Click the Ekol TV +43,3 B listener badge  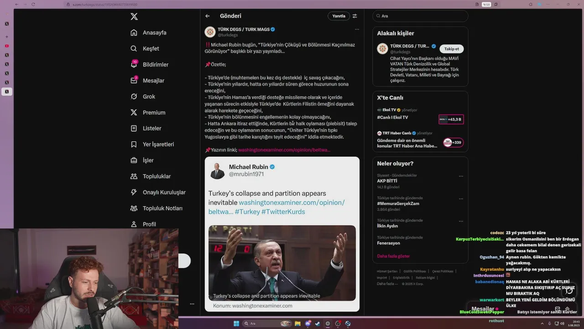[451, 119]
